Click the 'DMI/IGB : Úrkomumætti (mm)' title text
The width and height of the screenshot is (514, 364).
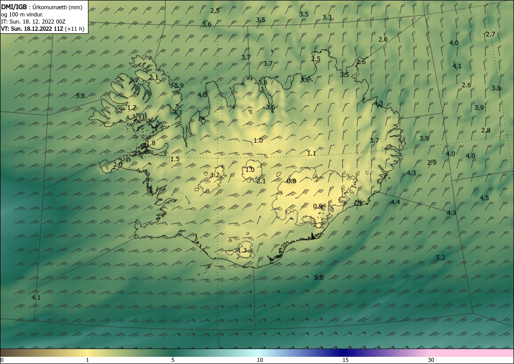click(42, 7)
